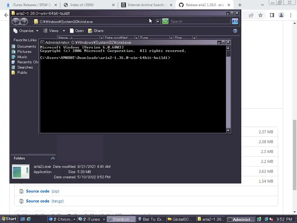Open Chrome three-dot menu
The width and height of the screenshot is (297, 223).
291,15
